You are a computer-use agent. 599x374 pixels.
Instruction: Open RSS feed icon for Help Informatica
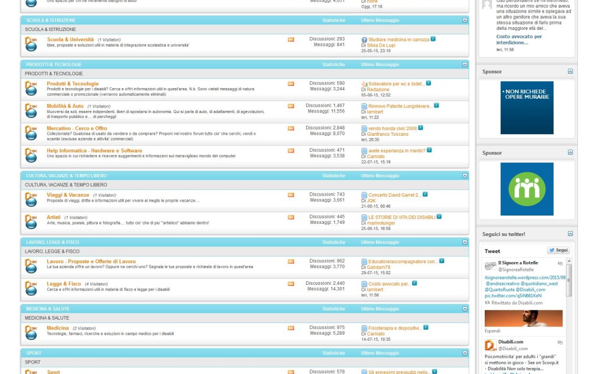[x=291, y=151]
